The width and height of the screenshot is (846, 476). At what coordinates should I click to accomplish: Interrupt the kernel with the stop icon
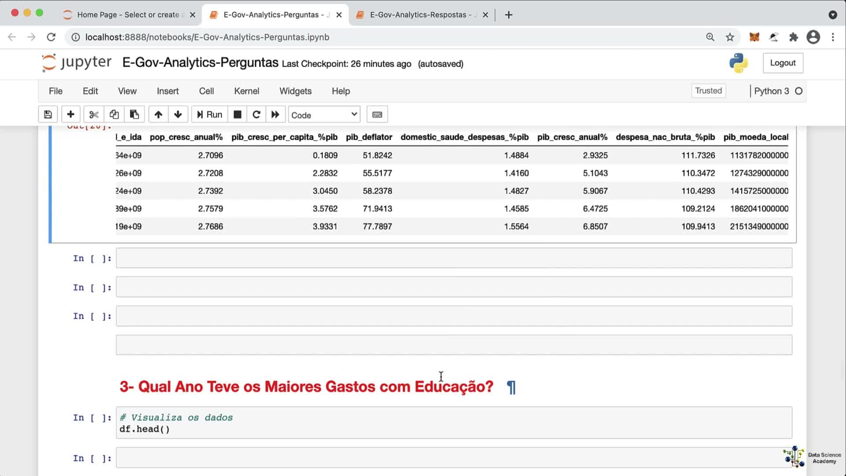coord(237,115)
